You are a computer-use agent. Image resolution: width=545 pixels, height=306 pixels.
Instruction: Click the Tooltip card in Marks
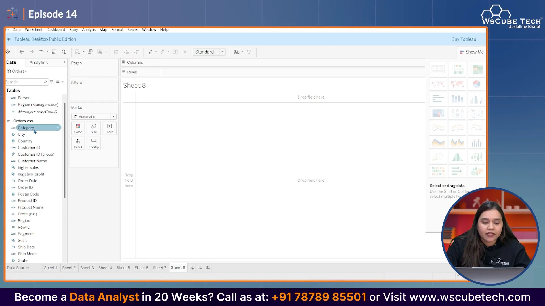coord(94,143)
